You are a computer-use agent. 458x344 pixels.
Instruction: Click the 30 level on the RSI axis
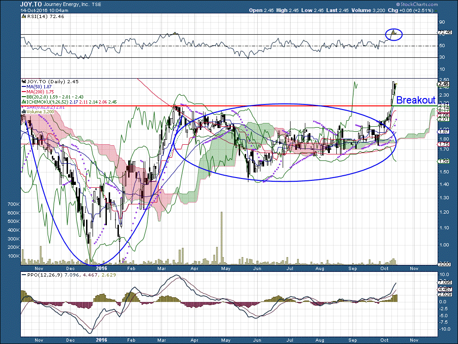[442, 57]
